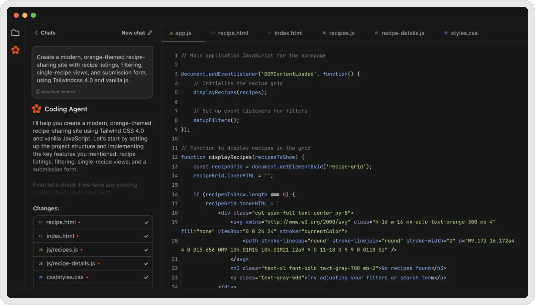Click the JS icon next to js/recipe-details.js
The image size is (535, 305).
(40, 263)
